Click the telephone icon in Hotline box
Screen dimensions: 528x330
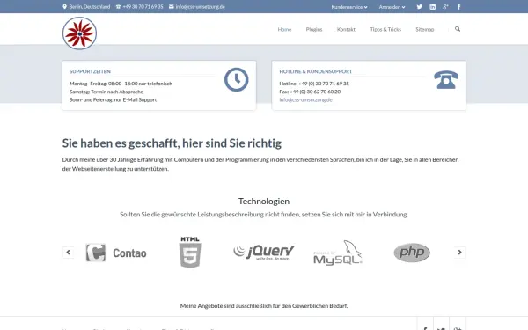(446, 80)
